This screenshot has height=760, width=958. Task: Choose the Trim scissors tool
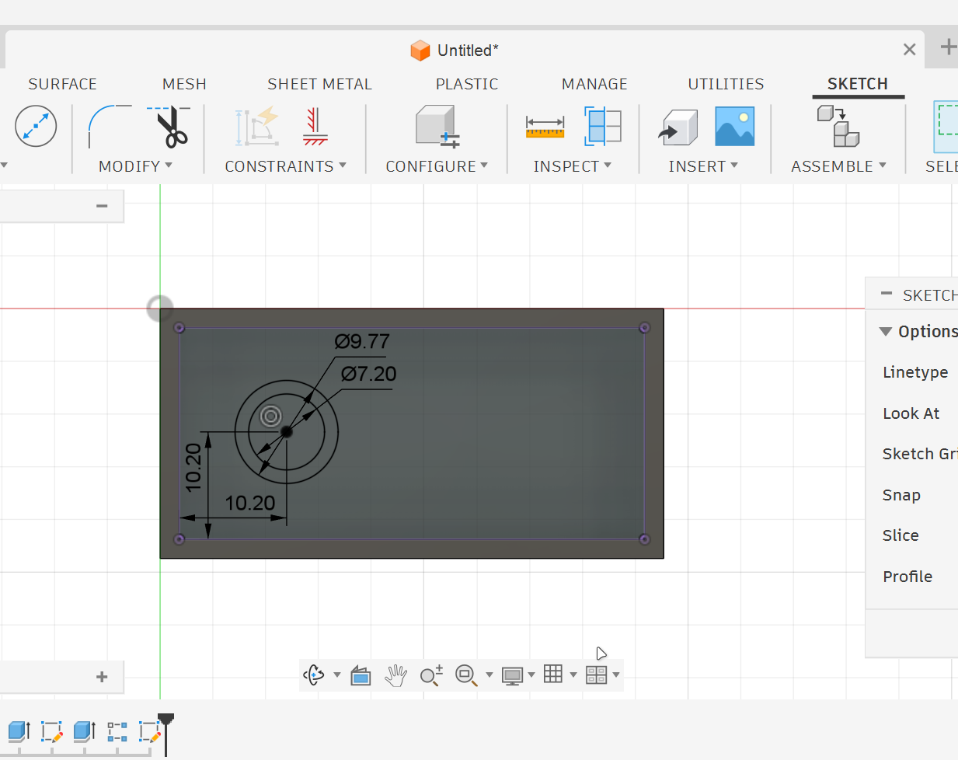[170, 127]
